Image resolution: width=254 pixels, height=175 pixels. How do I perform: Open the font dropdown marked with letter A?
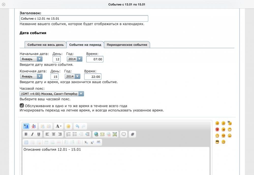coord(58,126)
